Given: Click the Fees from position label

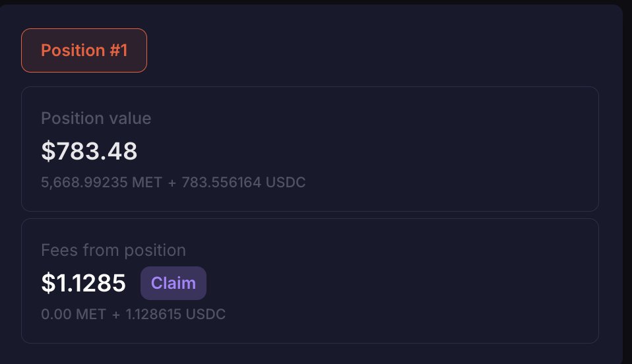Looking at the screenshot, I should [x=113, y=251].
